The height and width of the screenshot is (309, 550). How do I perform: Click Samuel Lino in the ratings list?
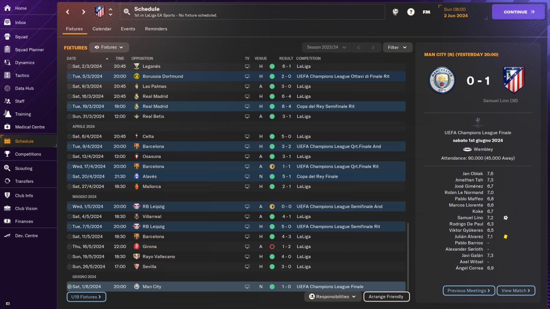coord(470,218)
